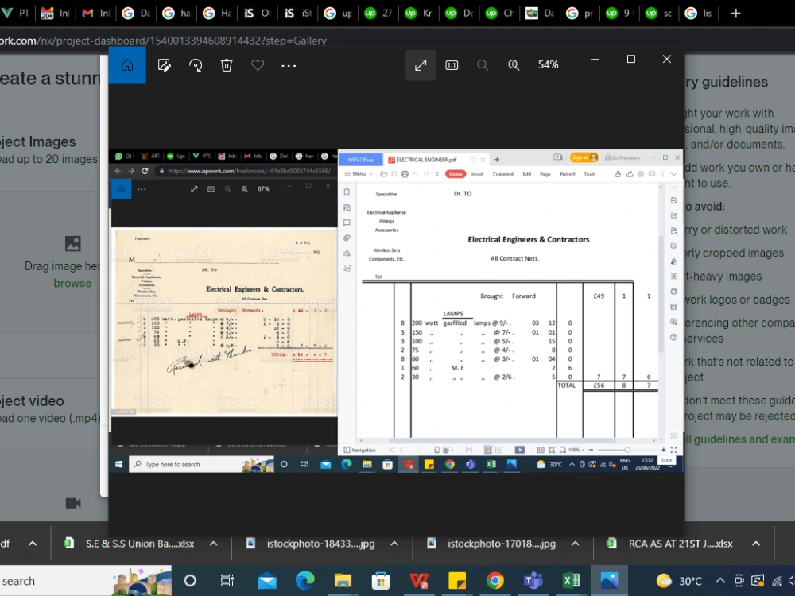Click the image placeholder icon in Upwork drop area
The height and width of the screenshot is (596, 795).
73,244
